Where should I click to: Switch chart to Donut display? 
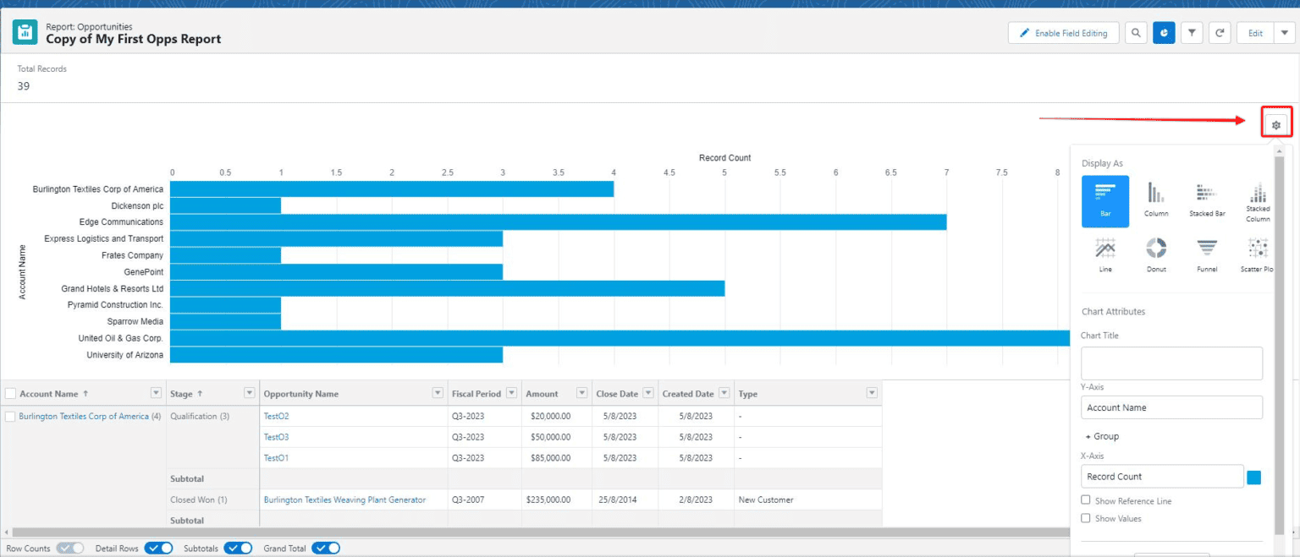pos(1156,254)
